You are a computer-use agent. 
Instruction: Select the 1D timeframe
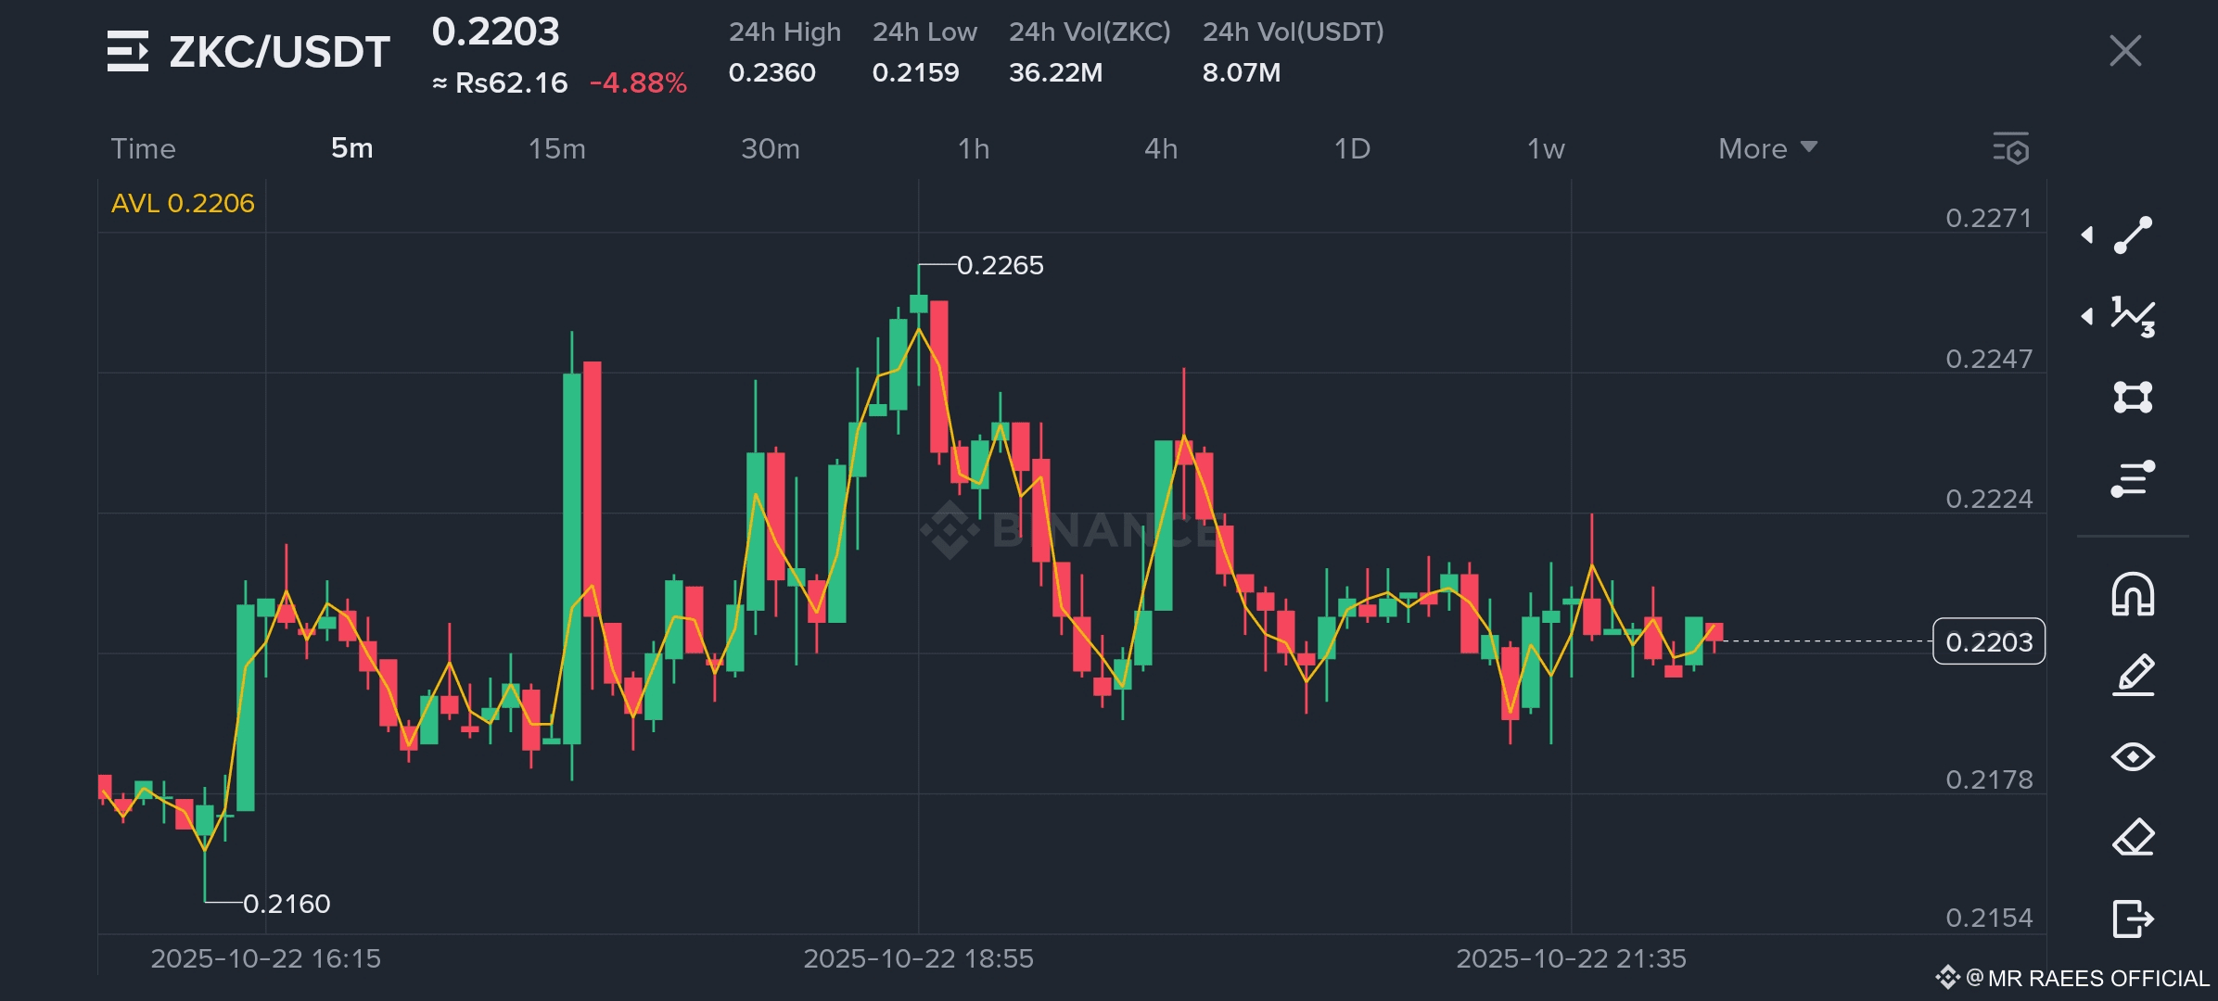1352,148
